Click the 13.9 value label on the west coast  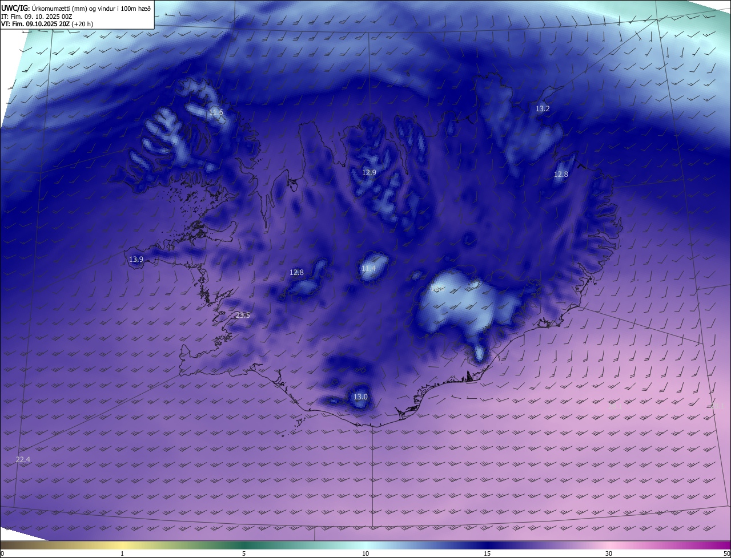tap(136, 260)
